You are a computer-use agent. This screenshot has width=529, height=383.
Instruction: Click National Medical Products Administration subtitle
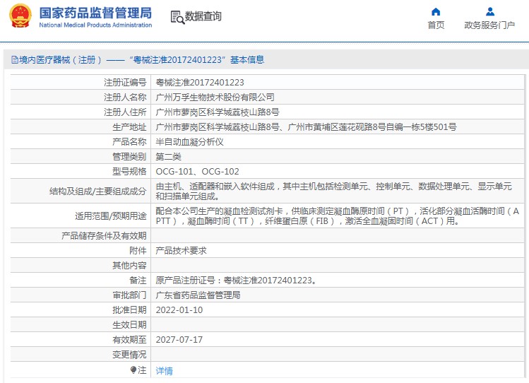(x=95, y=25)
